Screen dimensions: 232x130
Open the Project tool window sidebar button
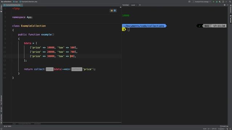[x=1, y=8]
